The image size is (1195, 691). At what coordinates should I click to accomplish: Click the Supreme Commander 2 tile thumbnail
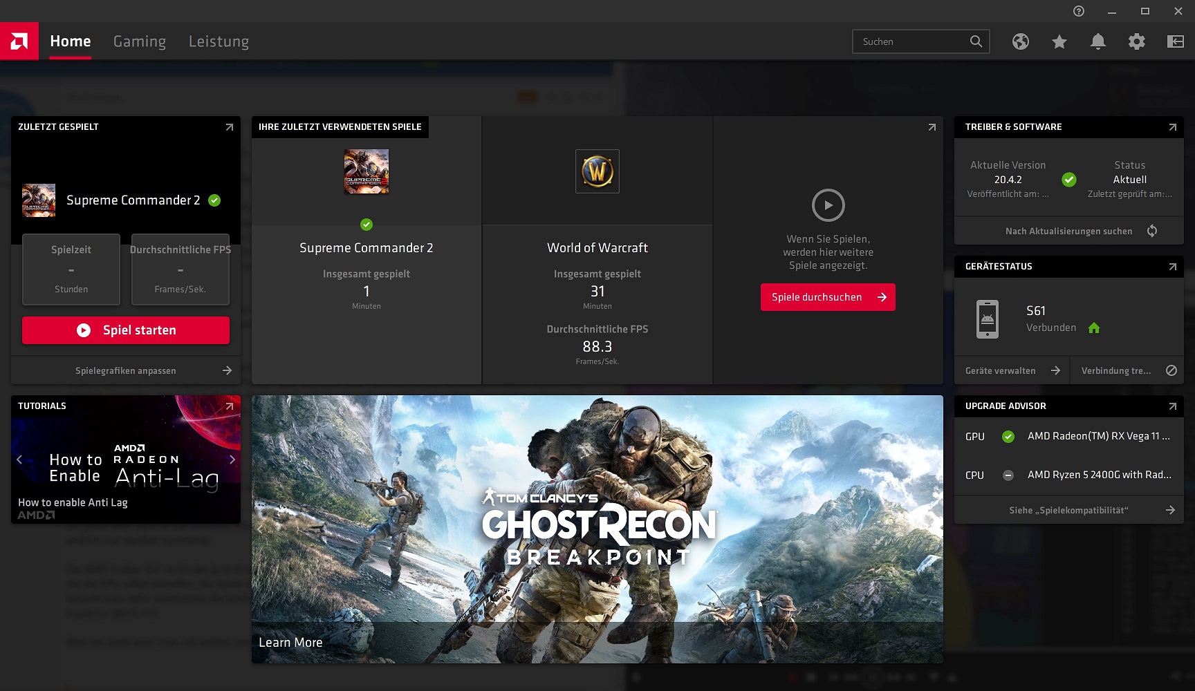[367, 171]
